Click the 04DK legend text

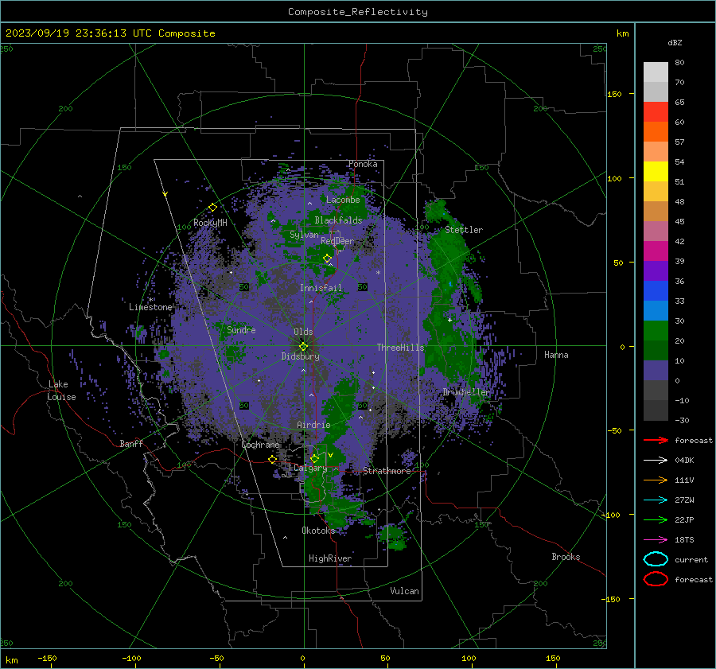(684, 460)
